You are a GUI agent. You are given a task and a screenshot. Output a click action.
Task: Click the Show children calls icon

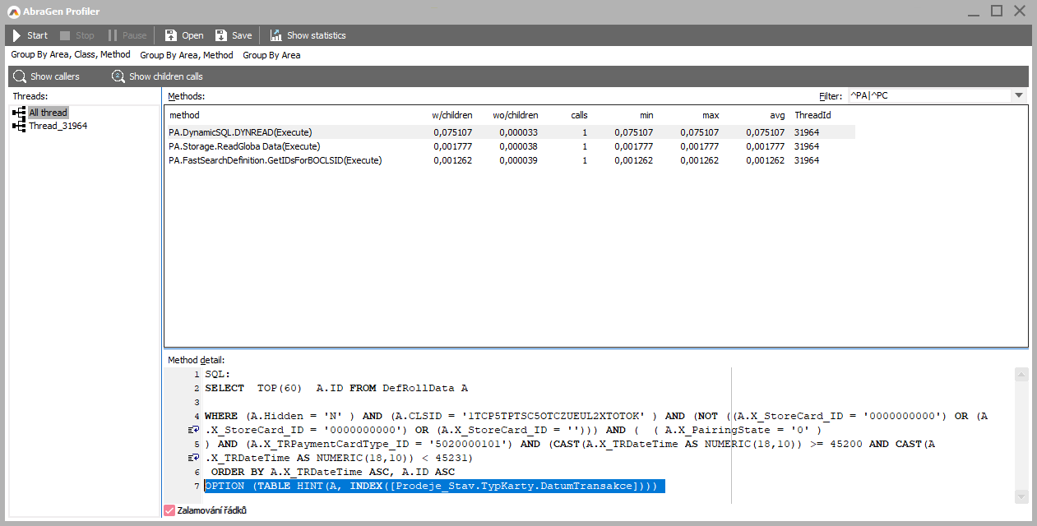click(118, 76)
